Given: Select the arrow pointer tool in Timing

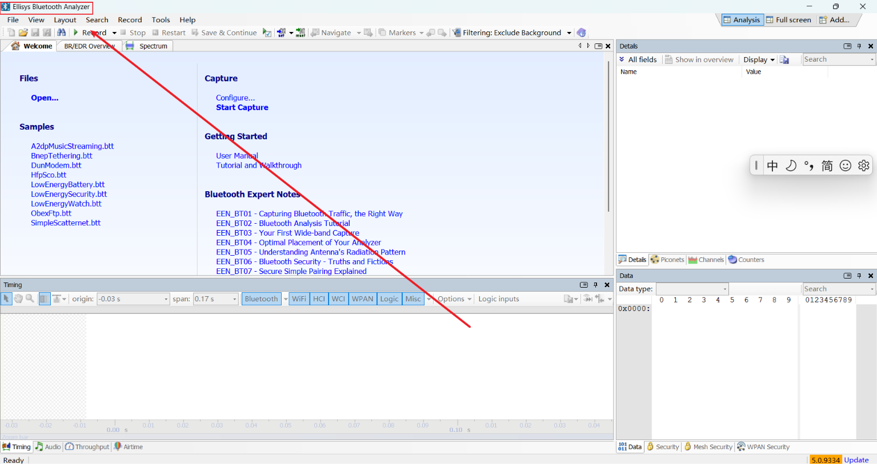Looking at the screenshot, I should (x=6, y=298).
